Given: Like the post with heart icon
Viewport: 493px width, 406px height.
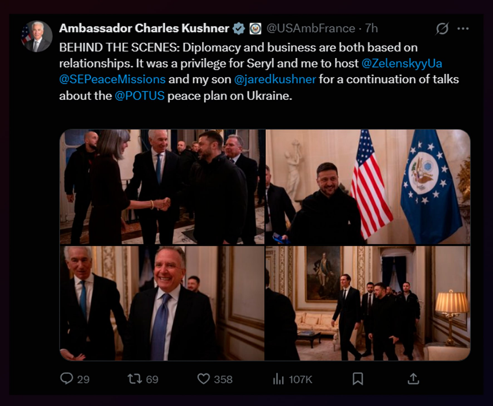Looking at the screenshot, I should 203,378.
